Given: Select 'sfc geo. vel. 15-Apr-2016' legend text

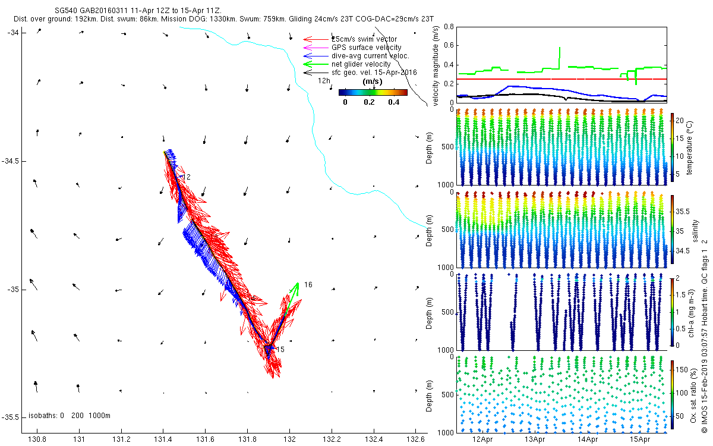Looking at the screenshot, I should tap(374, 73).
